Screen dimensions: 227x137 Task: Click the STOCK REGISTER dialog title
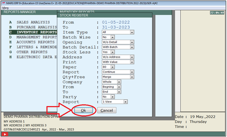click(x=74, y=16)
